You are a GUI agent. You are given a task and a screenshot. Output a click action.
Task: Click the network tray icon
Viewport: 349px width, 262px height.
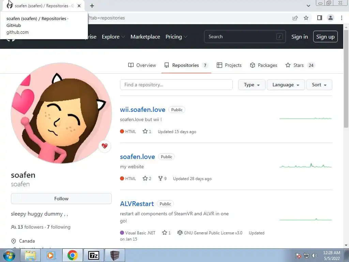pyautogui.click(x=306, y=256)
